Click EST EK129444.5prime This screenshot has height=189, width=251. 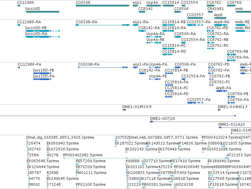pos(28,170)
